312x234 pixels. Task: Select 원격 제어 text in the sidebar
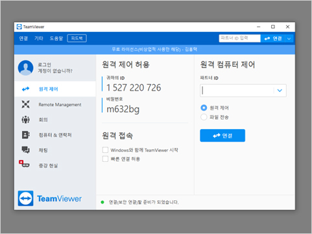(x=48, y=89)
